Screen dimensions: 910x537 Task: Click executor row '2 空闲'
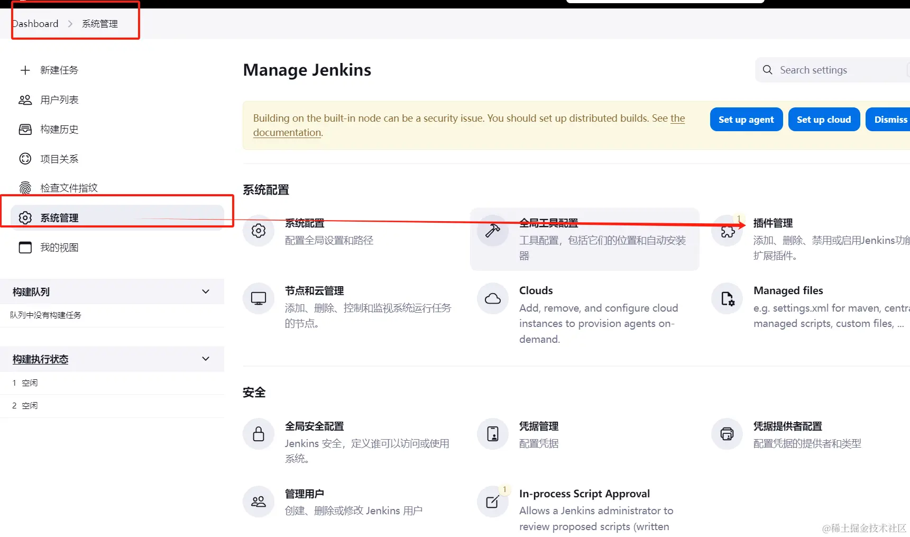(x=112, y=406)
